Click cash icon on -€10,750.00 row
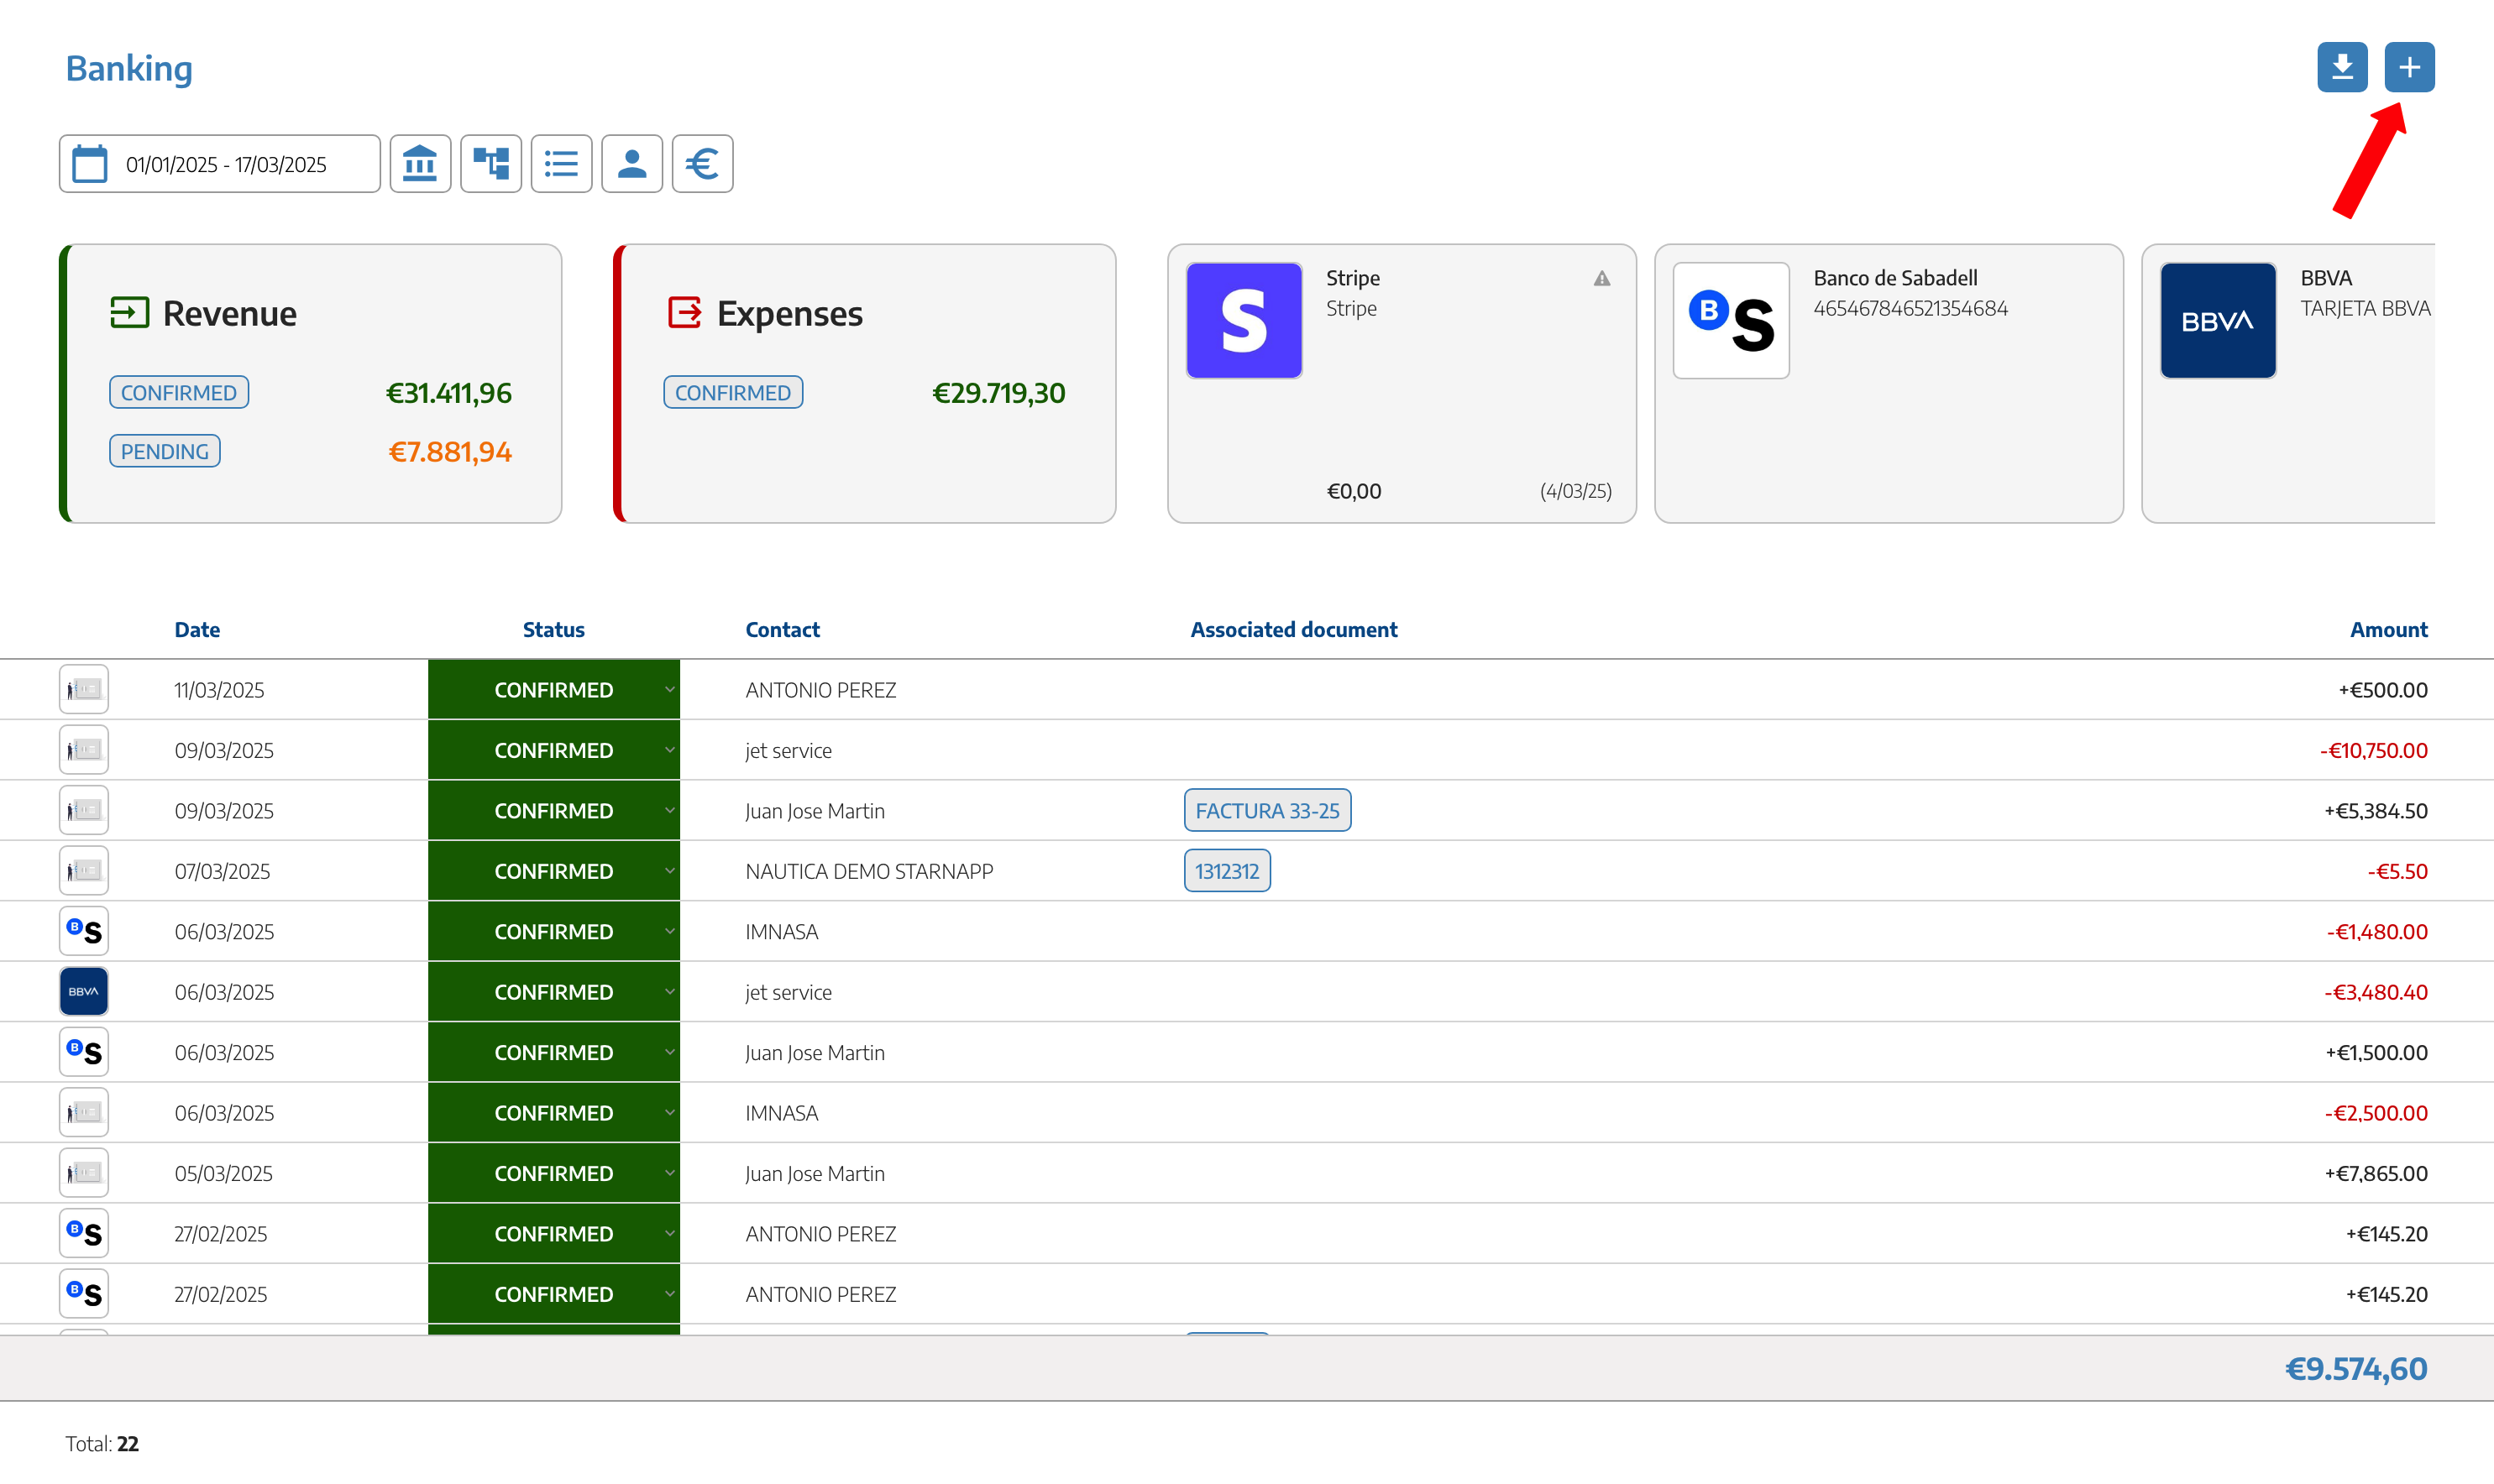 (84, 750)
